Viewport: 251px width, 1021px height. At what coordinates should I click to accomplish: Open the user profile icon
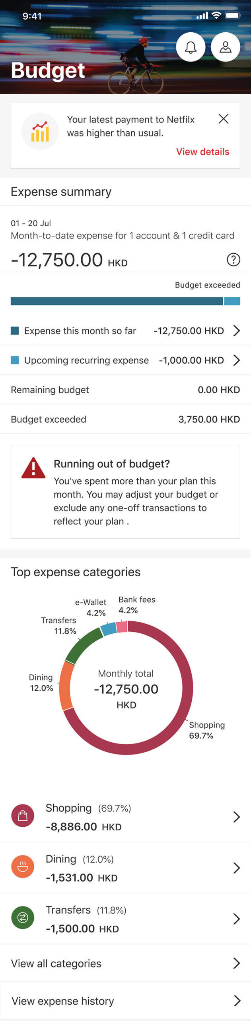coord(225,47)
